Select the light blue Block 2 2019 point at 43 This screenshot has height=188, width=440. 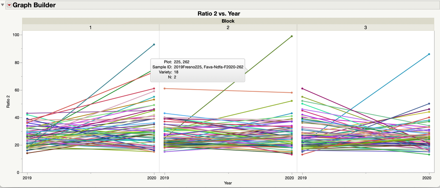pyautogui.click(x=164, y=113)
